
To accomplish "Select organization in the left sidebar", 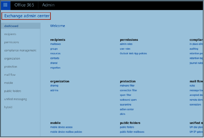I will tap(12, 59).
